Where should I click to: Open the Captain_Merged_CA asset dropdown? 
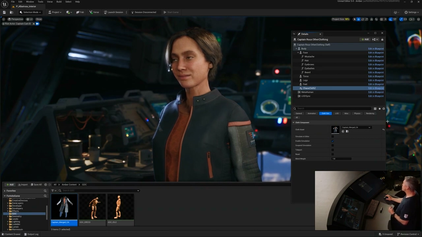coord(356,127)
